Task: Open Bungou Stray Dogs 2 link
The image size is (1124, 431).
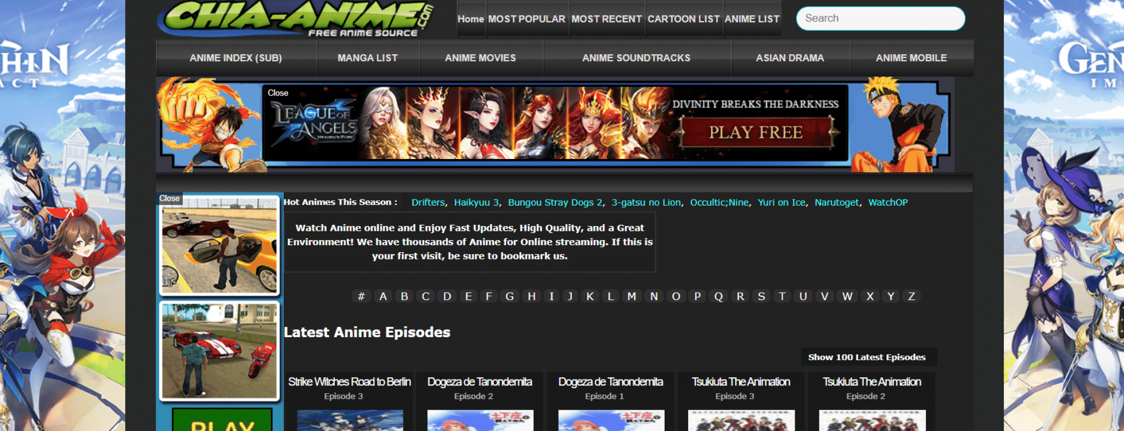Action: tap(555, 202)
